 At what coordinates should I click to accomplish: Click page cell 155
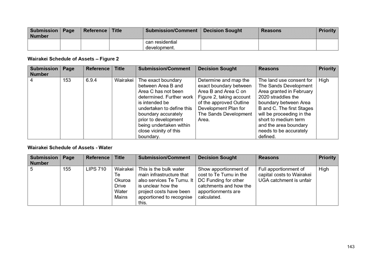(x=72, y=186)
